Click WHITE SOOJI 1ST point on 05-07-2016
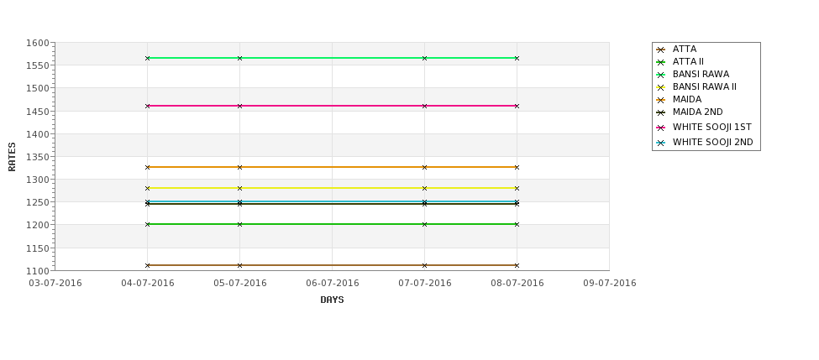Viewport: 819px width, 360px height. tap(239, 106)
